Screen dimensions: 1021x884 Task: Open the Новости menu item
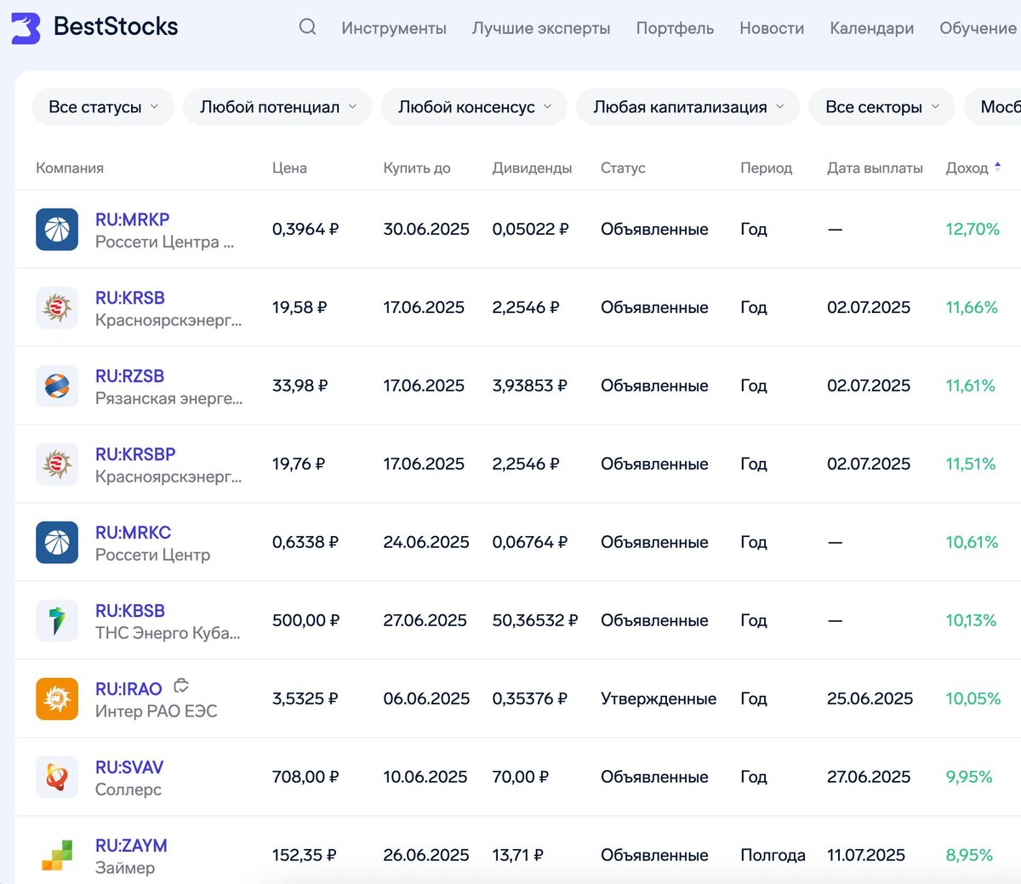[x=772, y=28]
